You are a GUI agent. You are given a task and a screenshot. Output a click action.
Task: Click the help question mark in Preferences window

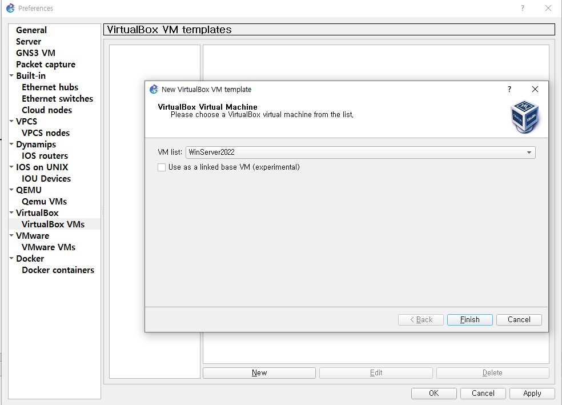[x=523, y=8]
